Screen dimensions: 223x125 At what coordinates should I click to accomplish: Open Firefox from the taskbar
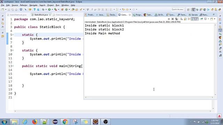click(34, 122)
